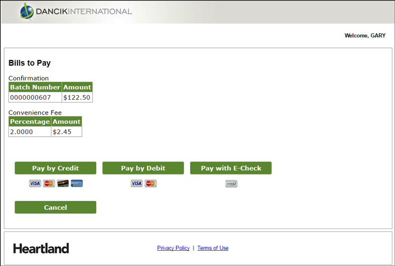Image resolution: width=395 pixels, height=266 pixels.
Task: Click the Percentage column header
Action: 30,121
